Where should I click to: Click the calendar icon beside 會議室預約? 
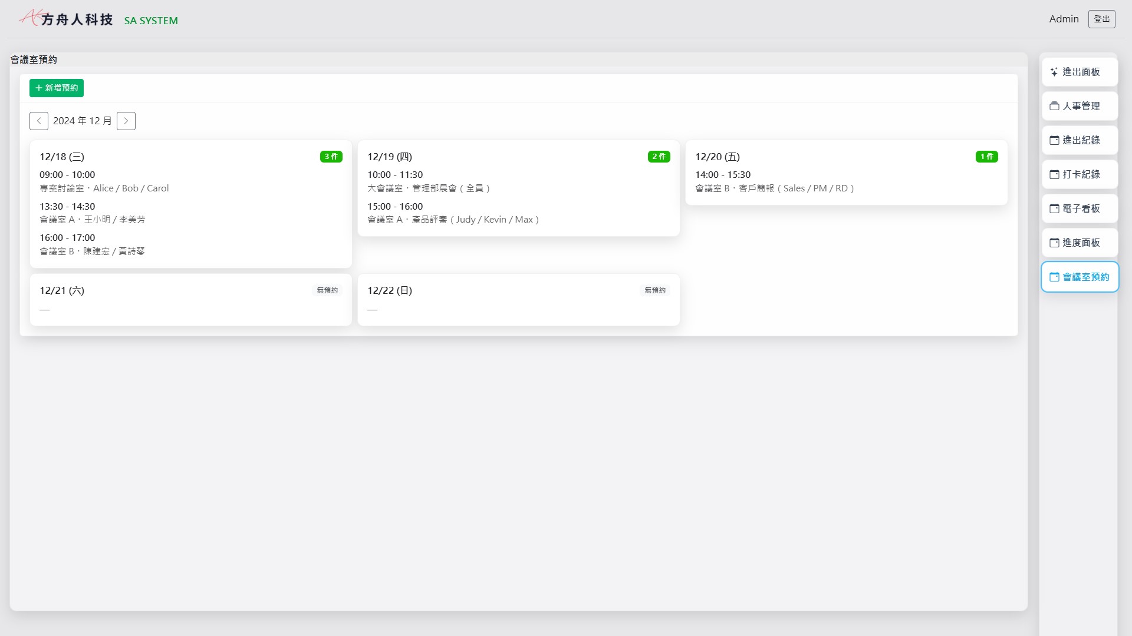click(1054, 277)
